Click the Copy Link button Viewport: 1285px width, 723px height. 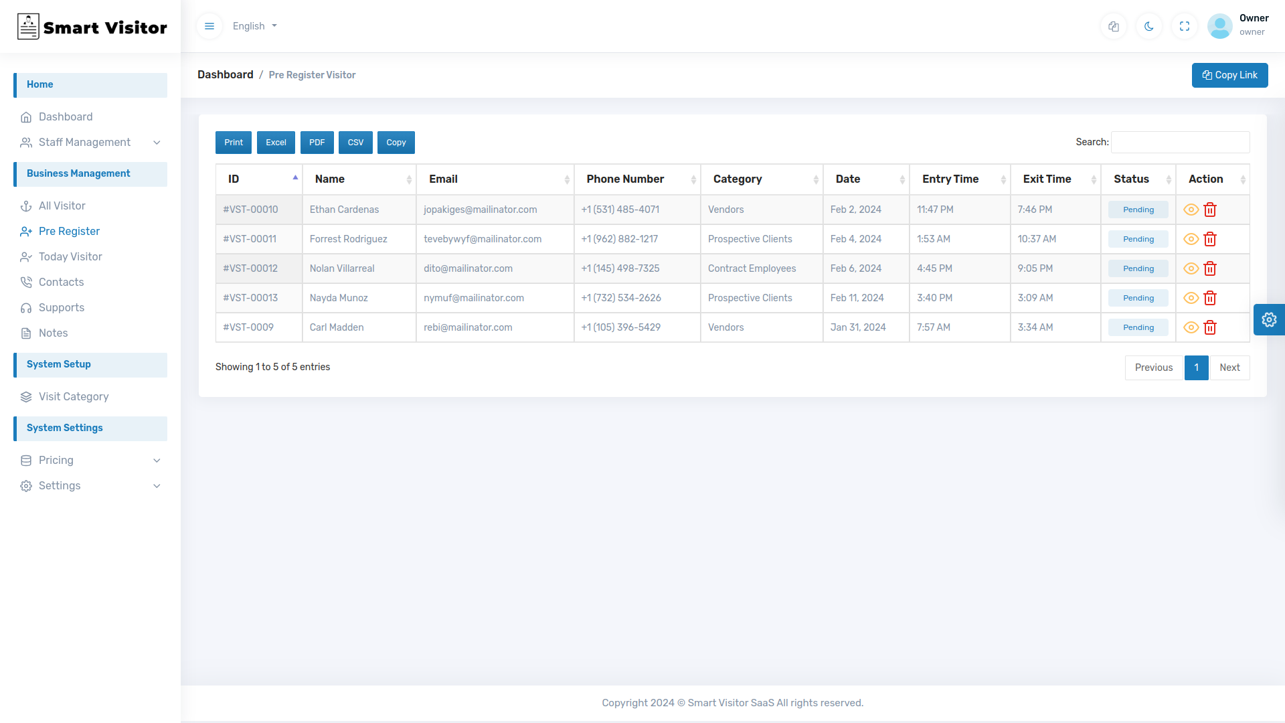click(x=1229, y=75)
